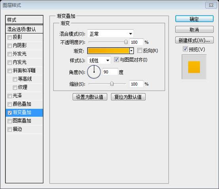Open the 样式 linear style dropdown

coord(99,60)
